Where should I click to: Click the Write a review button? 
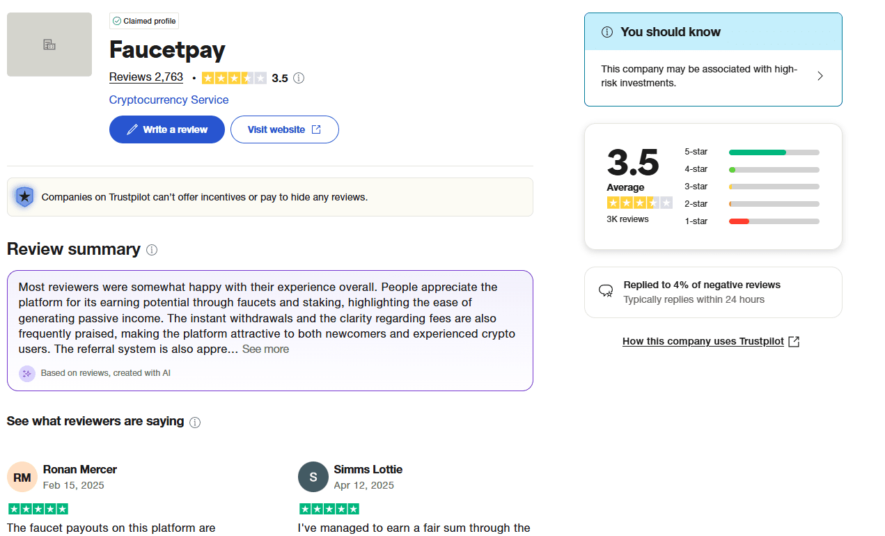(x=167, y=129)
